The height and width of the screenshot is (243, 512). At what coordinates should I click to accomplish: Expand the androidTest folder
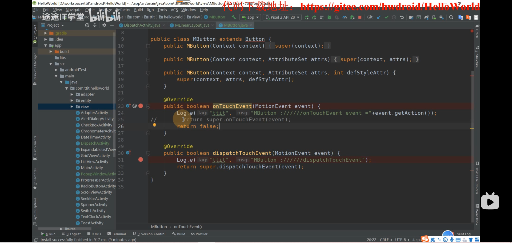pos(56,70)
